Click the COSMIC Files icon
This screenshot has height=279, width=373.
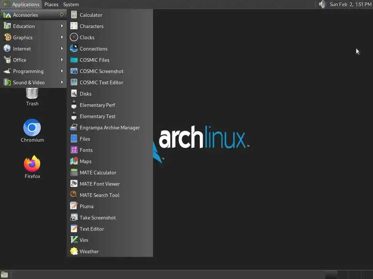tap(74, 60)
